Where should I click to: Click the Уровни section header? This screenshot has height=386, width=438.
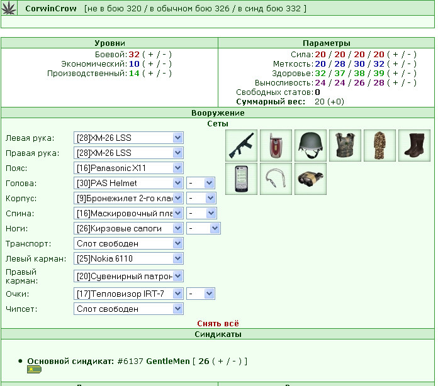point(109,43)
